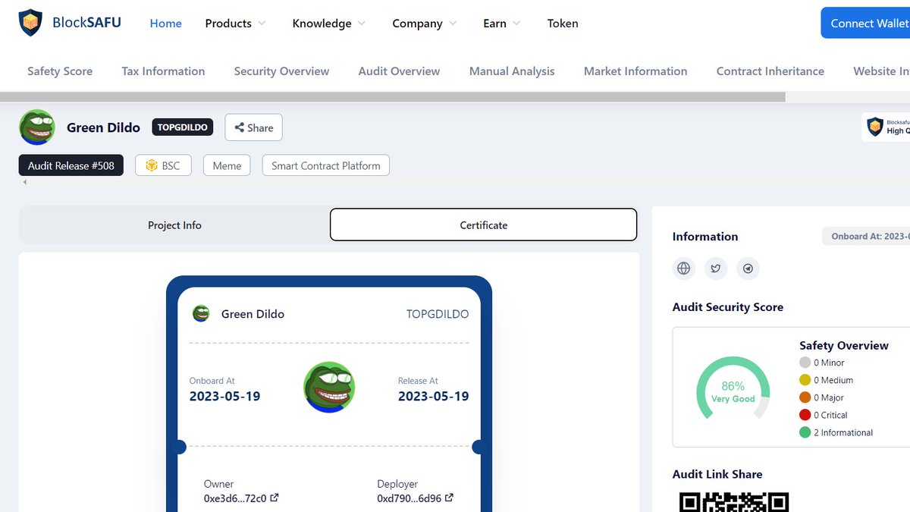Click the 86% Very Good score gauge

pos(733,388)
